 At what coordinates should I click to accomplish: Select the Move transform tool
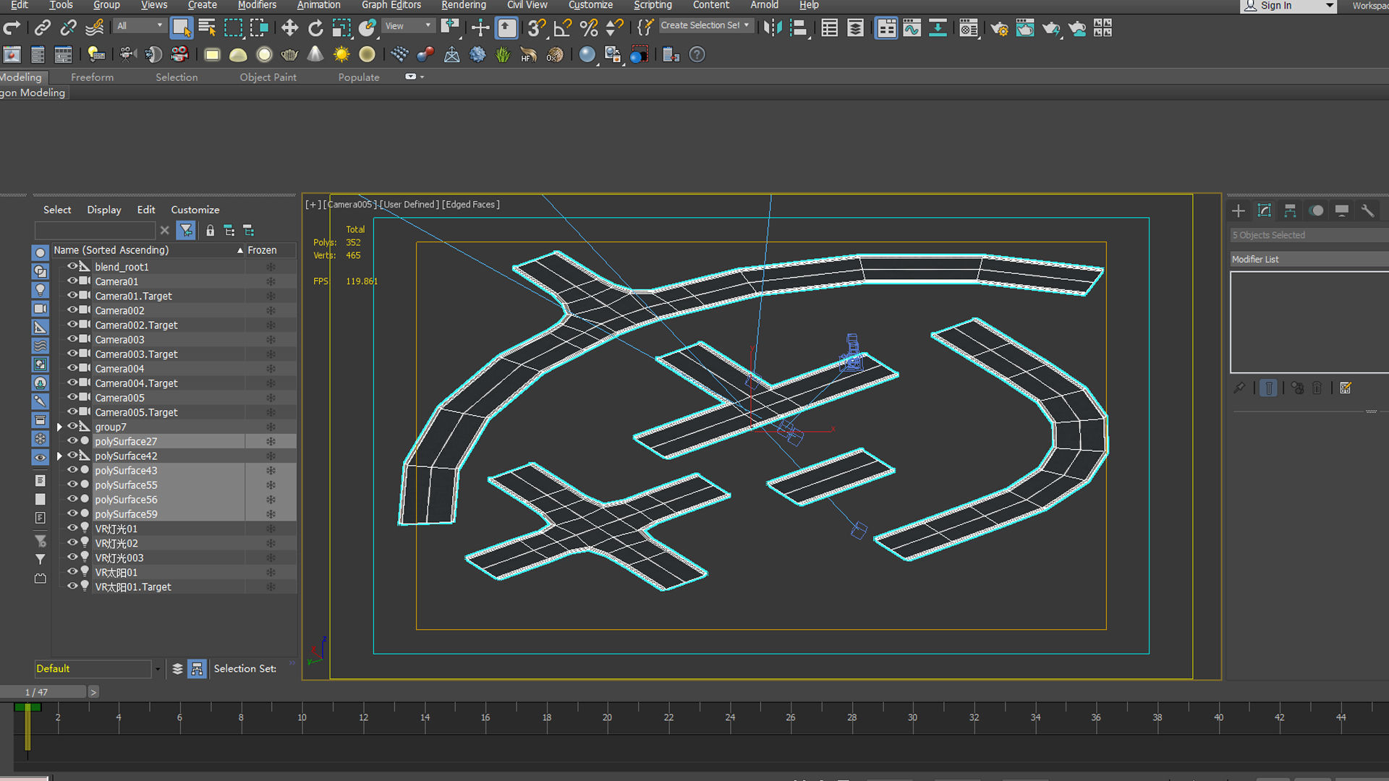click(289, 28)
